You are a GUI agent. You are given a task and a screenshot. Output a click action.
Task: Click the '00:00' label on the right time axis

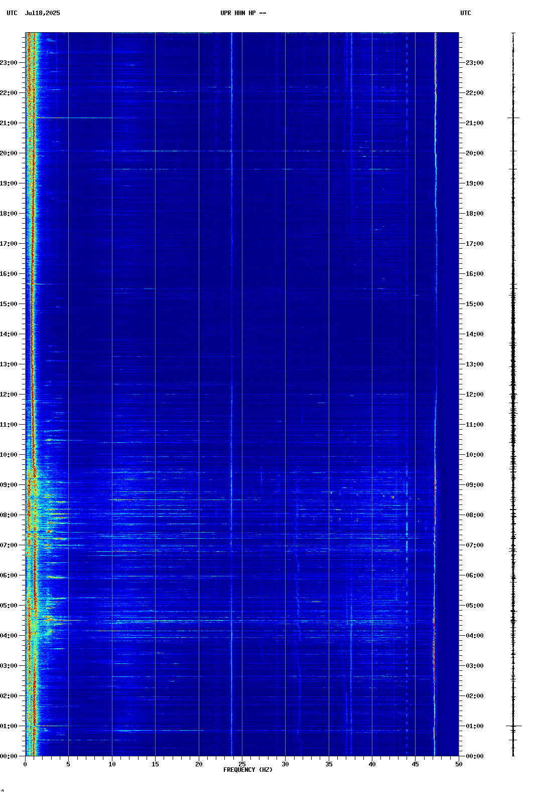tap(475, 756)
